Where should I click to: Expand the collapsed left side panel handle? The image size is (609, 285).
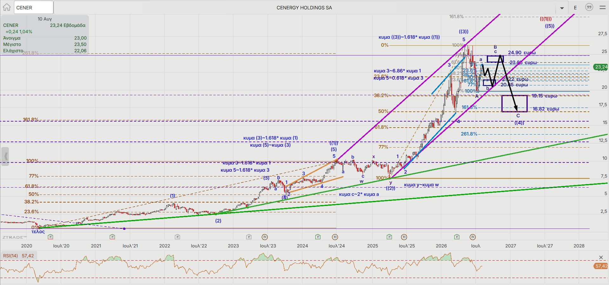coord(5,156)
